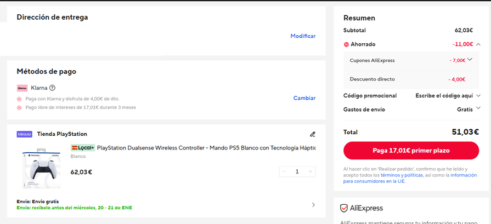Click the Ahorrado -11,00€ value
This screenshot has height=224, width=491.
[x=462, y=44]
